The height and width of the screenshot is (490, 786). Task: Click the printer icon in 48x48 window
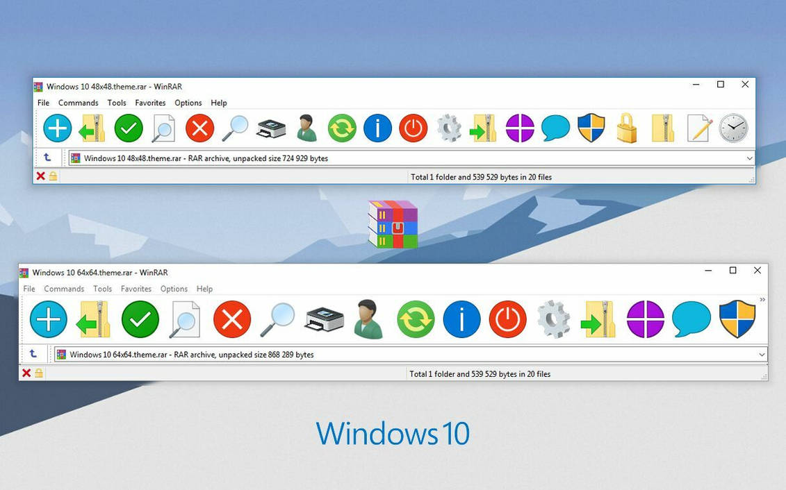(x=271, y=129)
